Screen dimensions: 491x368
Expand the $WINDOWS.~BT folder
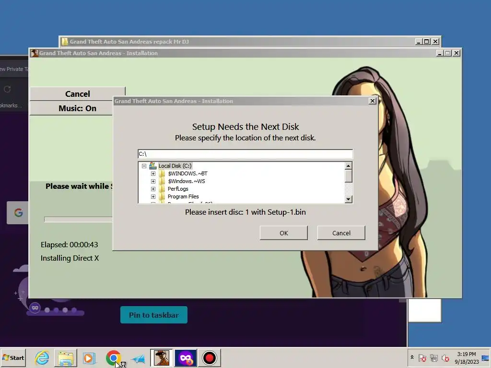tap(153, 173)
